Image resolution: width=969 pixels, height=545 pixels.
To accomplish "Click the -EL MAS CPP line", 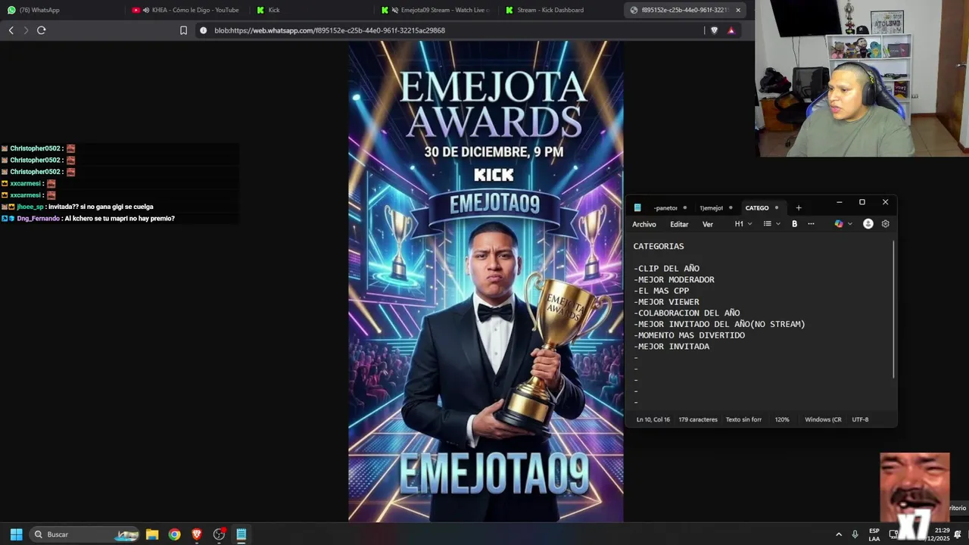I will pos(661,291).
